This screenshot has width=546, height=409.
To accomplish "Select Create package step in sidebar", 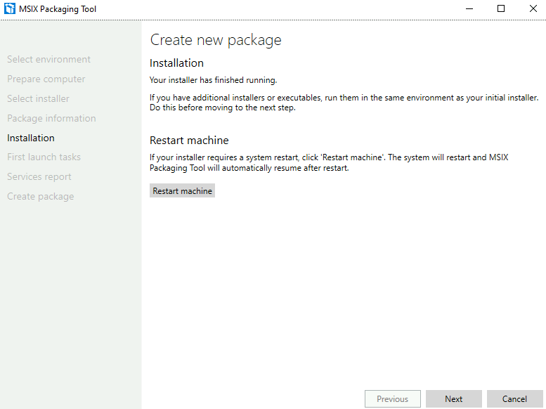I will (40, 197).
